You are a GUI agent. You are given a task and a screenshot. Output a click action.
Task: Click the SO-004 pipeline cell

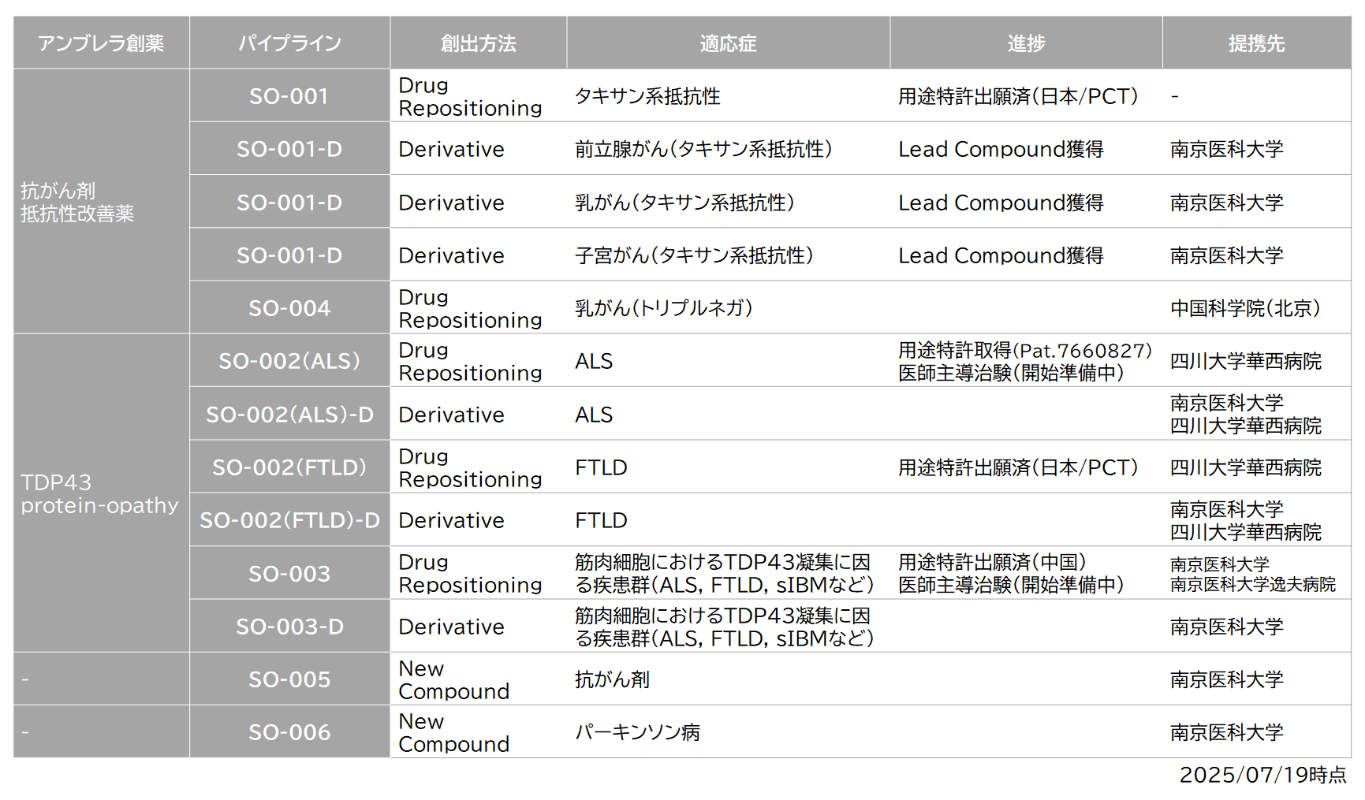click(x=289, y=308)
